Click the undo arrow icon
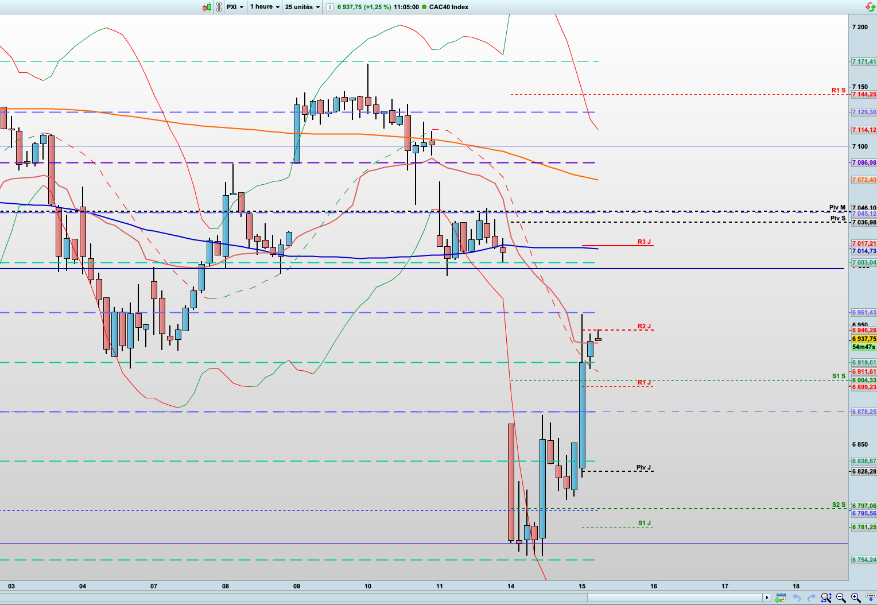Viewport: 877px width, 605px height. (x=797, y=598)
